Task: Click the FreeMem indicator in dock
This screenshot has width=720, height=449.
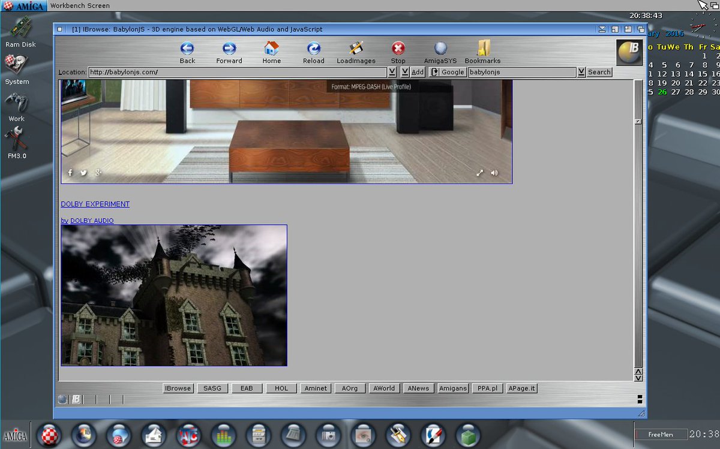Action: pyautogui.click(x=660, y=435)
